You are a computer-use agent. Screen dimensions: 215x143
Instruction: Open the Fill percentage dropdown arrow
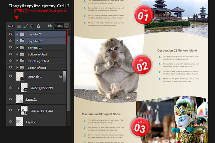tap(66, 26)
